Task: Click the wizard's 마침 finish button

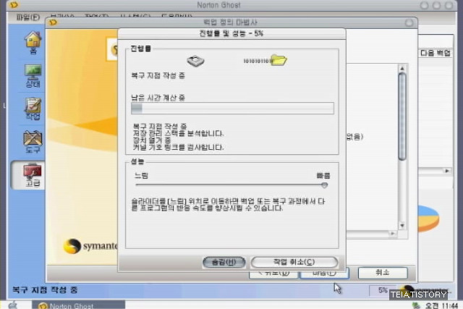Action: tap(324, 274)
